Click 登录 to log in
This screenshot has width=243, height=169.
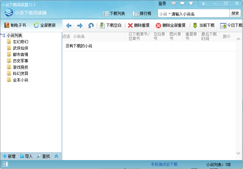pyautogui.click(x=162, y=4)
